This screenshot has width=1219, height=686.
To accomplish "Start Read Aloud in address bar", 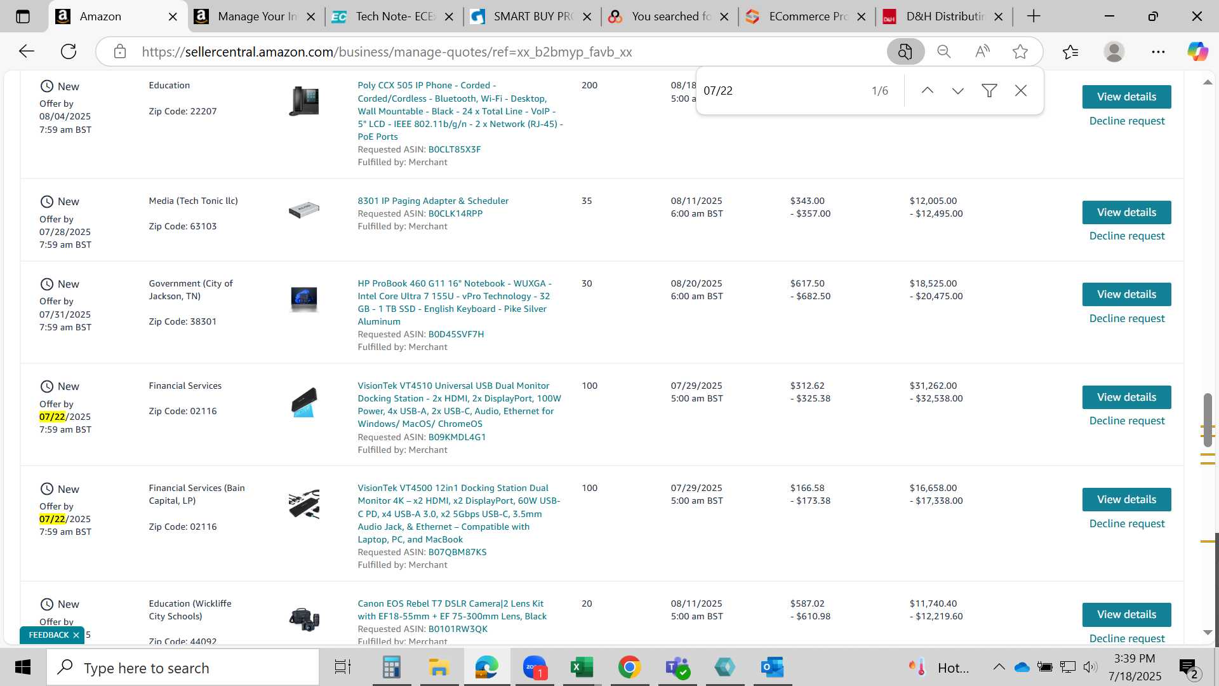I will coord(982,51).
